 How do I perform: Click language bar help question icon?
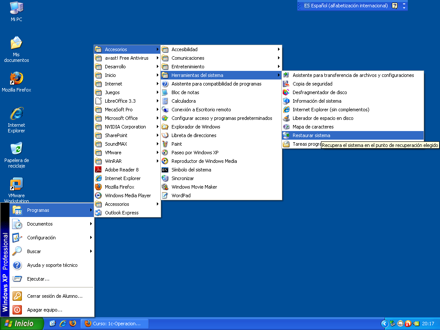coord(395,6)
